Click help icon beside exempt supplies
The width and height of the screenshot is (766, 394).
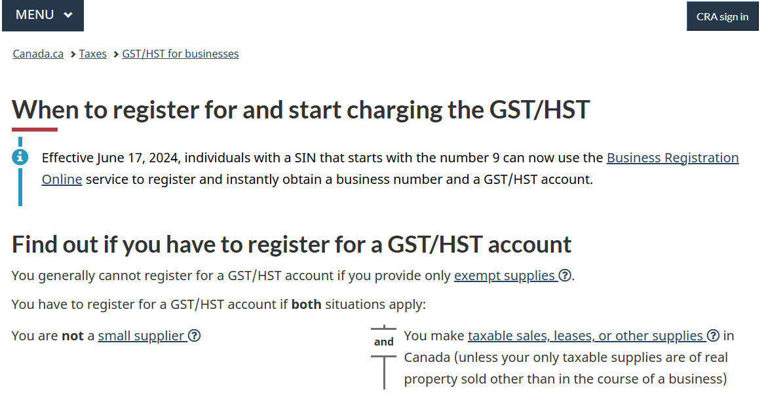pyautogui.click(x=565, y=276)
